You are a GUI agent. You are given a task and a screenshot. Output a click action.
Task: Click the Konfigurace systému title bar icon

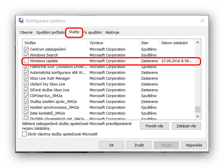click(21, 21)
